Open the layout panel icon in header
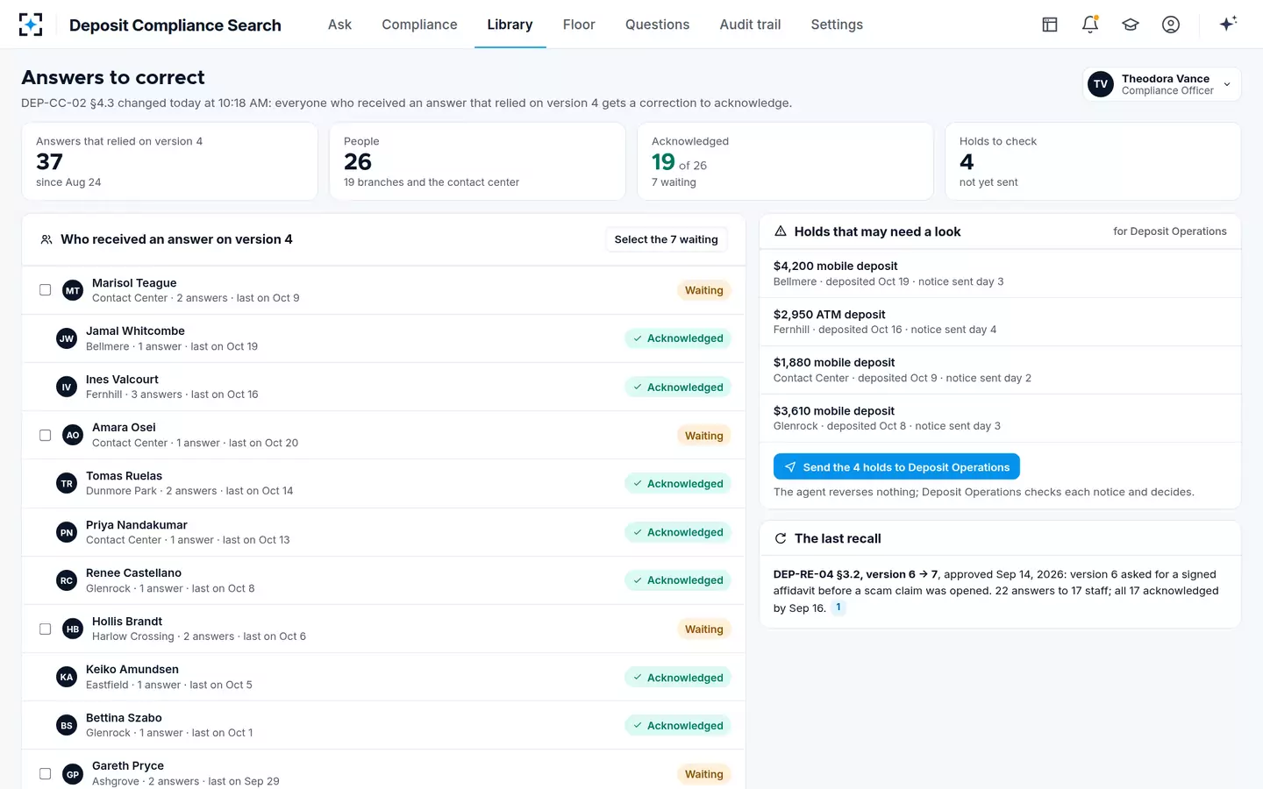1263x789 pixels. [1050, 25]
